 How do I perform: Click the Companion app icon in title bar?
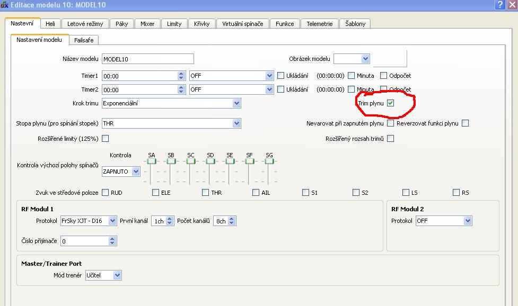click(5, 5)
